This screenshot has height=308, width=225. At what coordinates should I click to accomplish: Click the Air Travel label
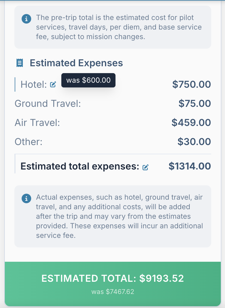[x=37, y=123]
